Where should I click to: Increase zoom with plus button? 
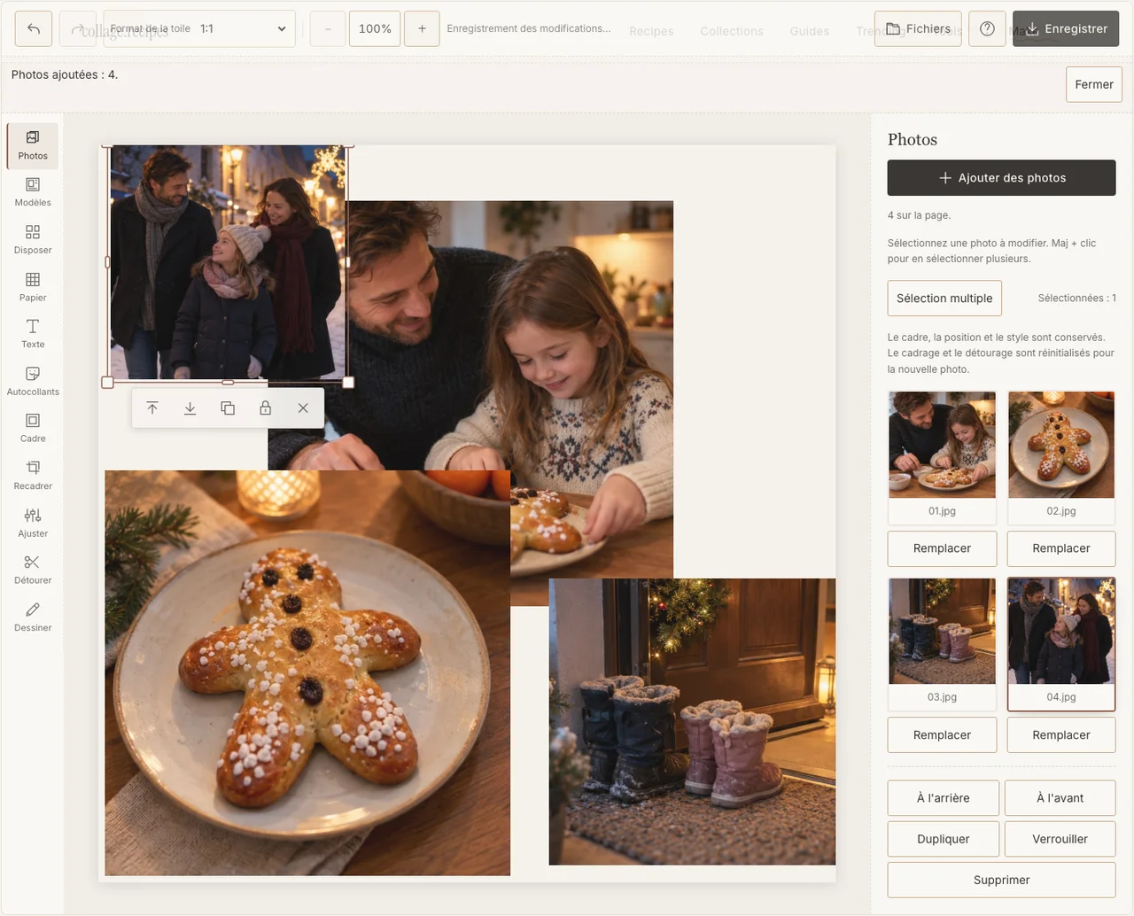click(422, 29)
